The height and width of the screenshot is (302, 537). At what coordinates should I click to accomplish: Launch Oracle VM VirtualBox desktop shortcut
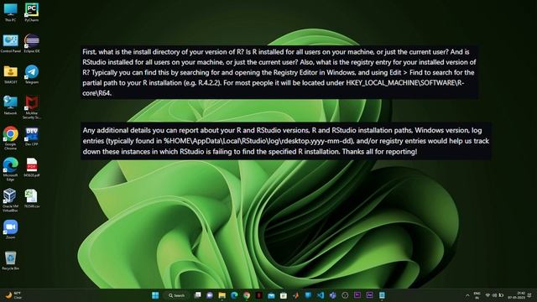point(10,200)
